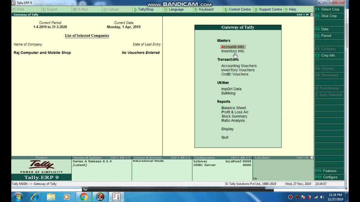Open the WPM app in the taskbar
360x202 pixels.
click(100, 197)
